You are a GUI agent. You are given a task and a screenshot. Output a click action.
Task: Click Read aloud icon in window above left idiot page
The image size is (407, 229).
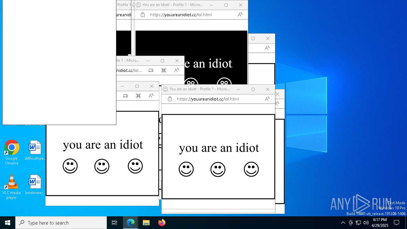151,96
